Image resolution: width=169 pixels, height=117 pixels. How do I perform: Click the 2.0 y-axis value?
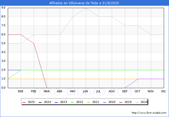3,70
